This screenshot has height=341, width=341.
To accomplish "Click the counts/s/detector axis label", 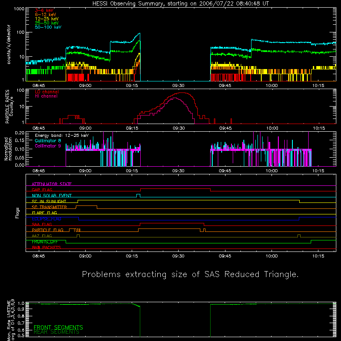I will (9, 44).
